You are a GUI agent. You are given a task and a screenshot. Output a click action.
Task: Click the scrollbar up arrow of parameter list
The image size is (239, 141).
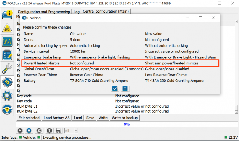tap(236, 22)
